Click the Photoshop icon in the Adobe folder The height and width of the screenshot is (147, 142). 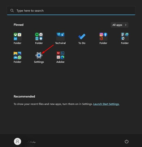62,53
